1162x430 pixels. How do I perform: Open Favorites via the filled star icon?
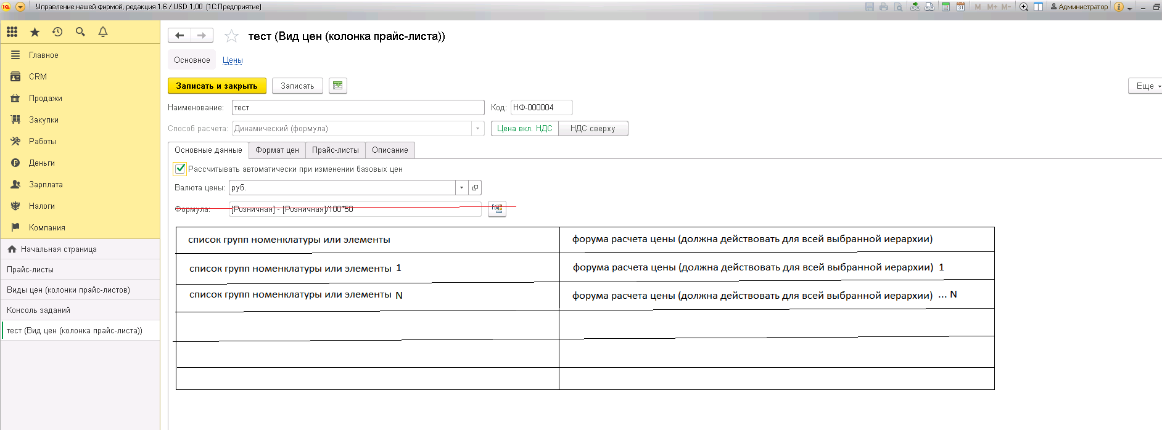35,32
